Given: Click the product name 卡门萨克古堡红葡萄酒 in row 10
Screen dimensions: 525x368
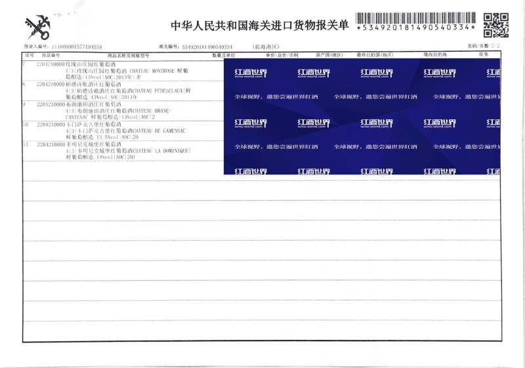Looking at the screenshot, I should (93, 125).
